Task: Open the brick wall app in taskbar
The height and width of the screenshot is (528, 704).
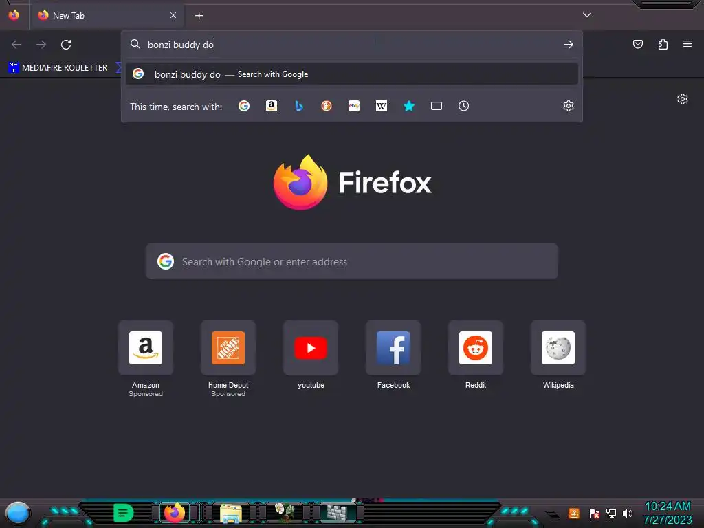Action: [338, 512]
